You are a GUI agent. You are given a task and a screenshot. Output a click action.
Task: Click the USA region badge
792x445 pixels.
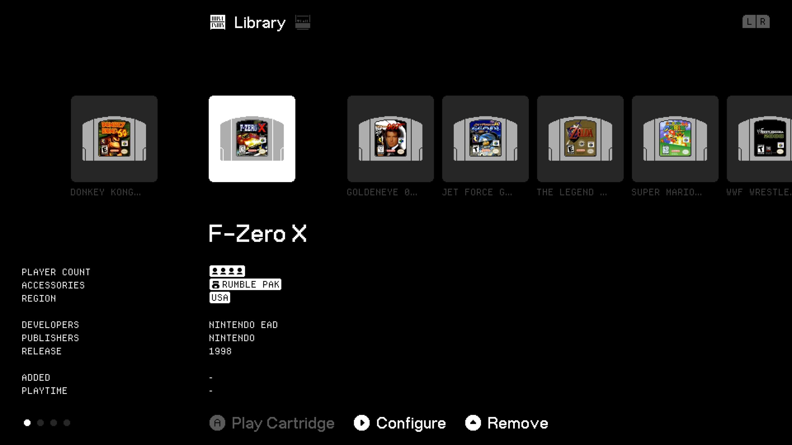220,298
